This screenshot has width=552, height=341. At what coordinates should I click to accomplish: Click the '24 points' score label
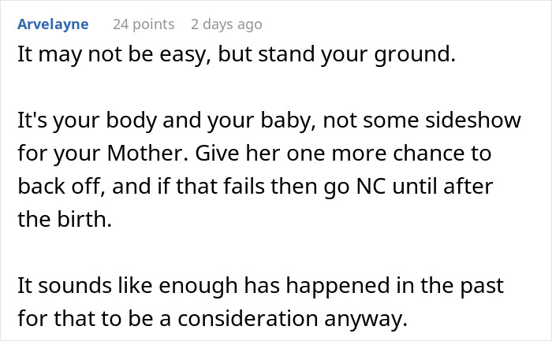(144, 24)
